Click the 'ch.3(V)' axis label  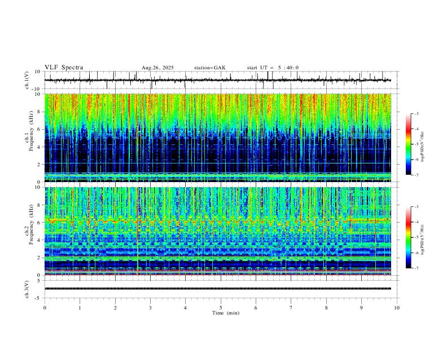pyautogui.click(x=27, y=289)
